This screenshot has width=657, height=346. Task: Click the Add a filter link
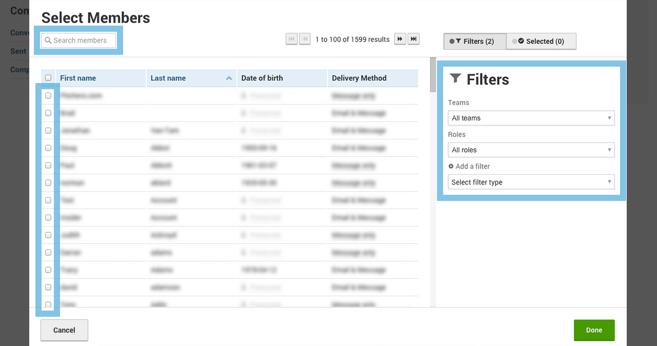click(469, 166)
